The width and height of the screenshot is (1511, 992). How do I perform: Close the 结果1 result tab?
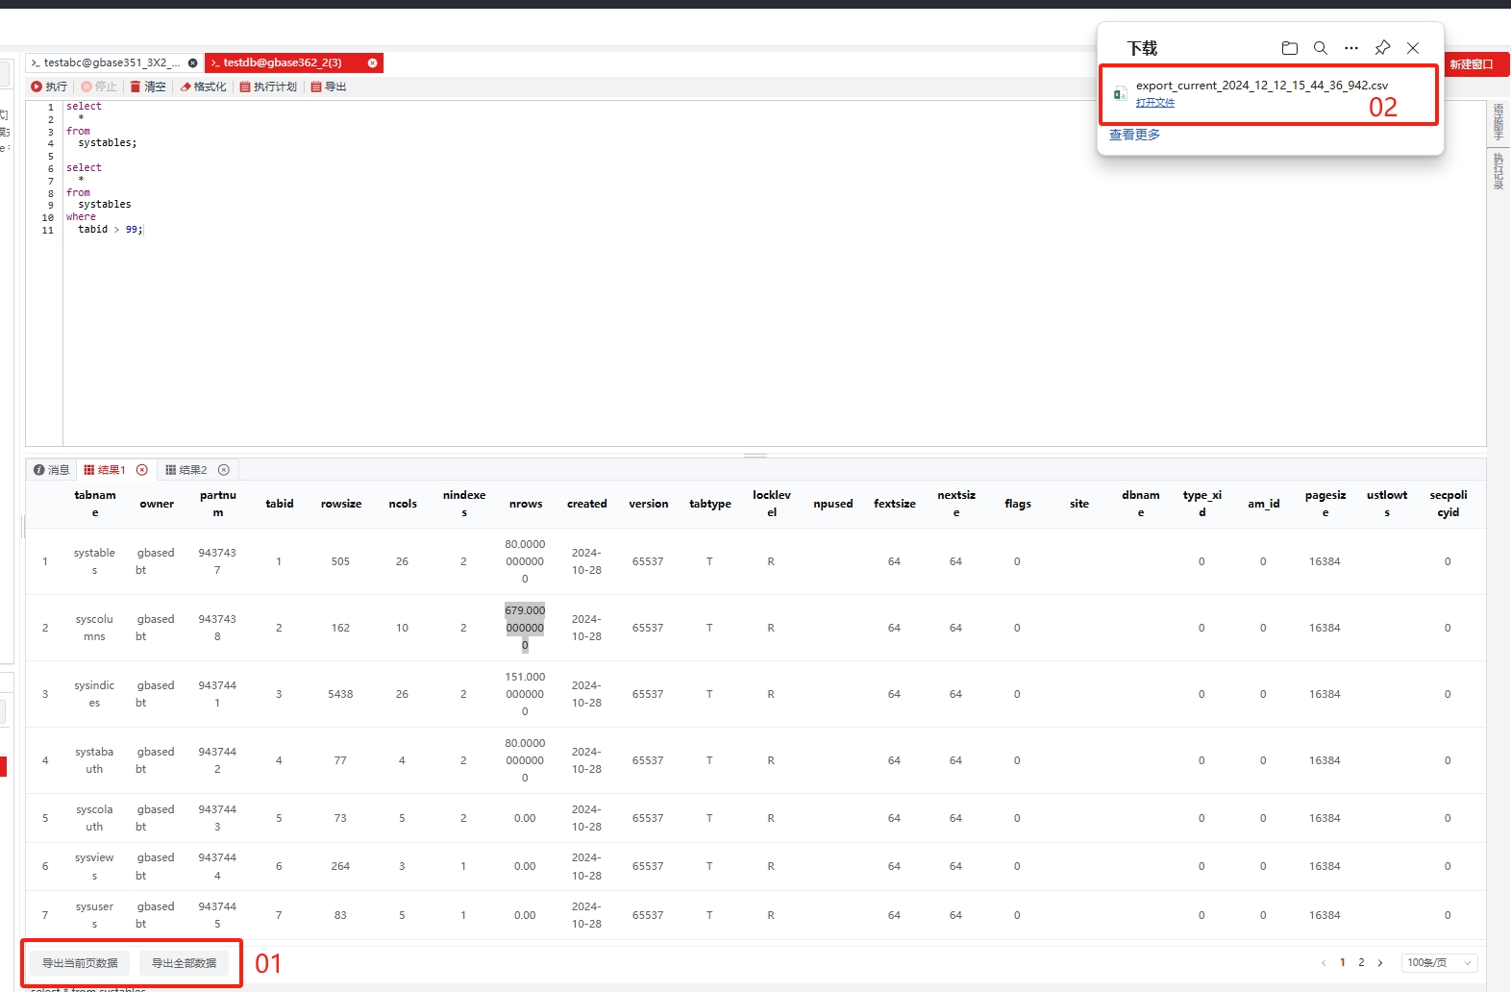point(142,470)
